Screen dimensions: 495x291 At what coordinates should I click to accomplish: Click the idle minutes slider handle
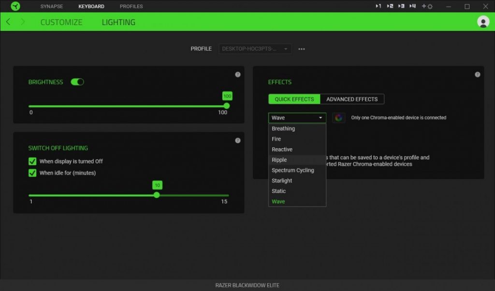coord(157,195)
